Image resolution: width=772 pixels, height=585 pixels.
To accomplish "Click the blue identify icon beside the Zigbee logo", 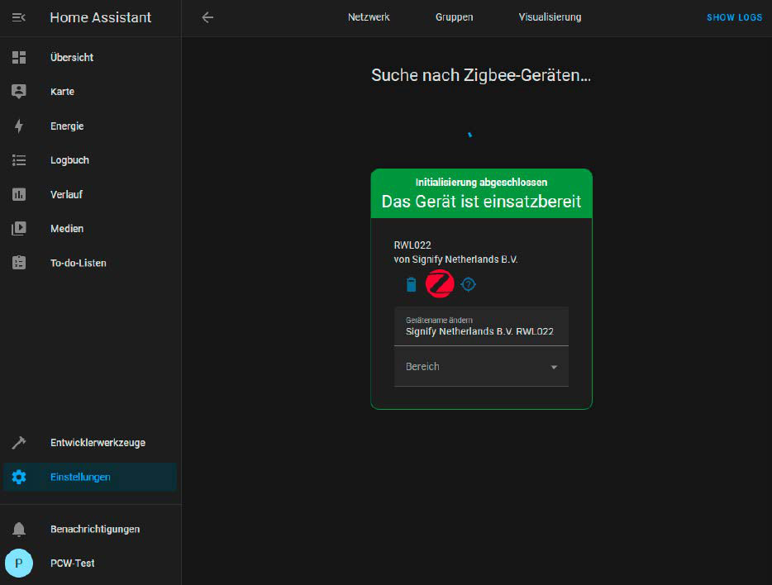I will click(x=468, y=283).
